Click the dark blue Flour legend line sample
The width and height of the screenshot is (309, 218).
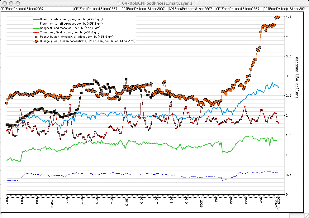tap(36, 24)
